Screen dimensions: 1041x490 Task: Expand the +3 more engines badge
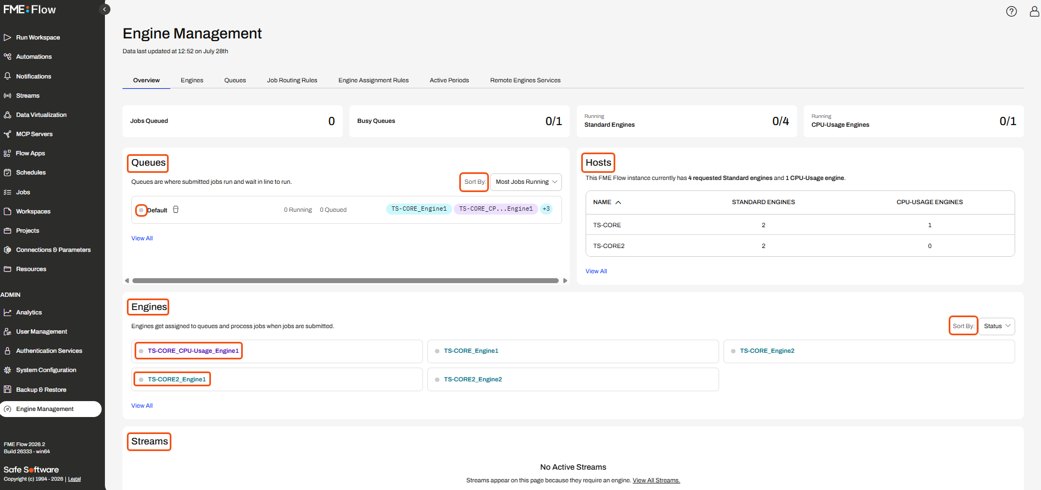click(x=546, y=209)
